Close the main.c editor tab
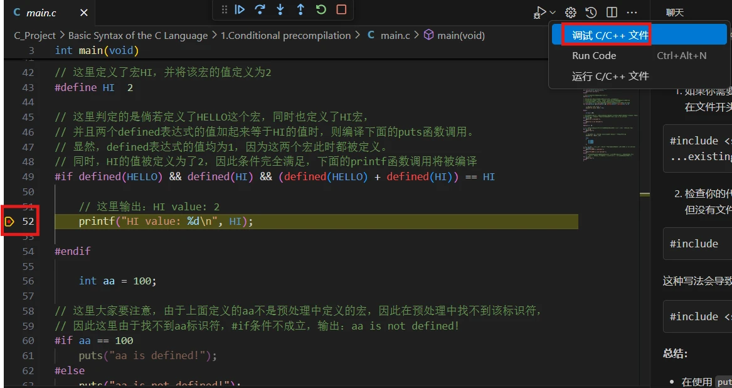 [84, 13]
